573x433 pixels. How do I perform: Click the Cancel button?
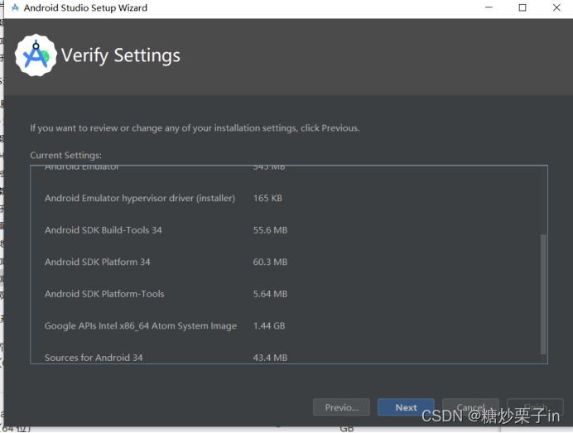coord(470,407)
